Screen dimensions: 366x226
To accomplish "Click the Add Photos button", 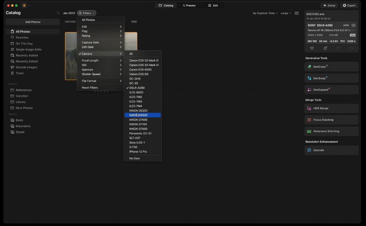I will (x=33, y=22).
